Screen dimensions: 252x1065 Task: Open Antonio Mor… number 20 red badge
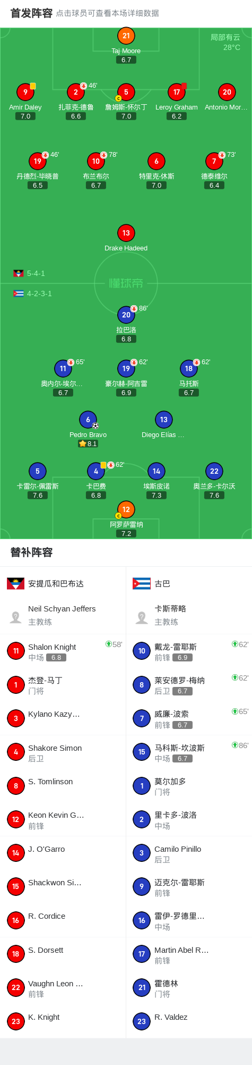pos(227,92)
